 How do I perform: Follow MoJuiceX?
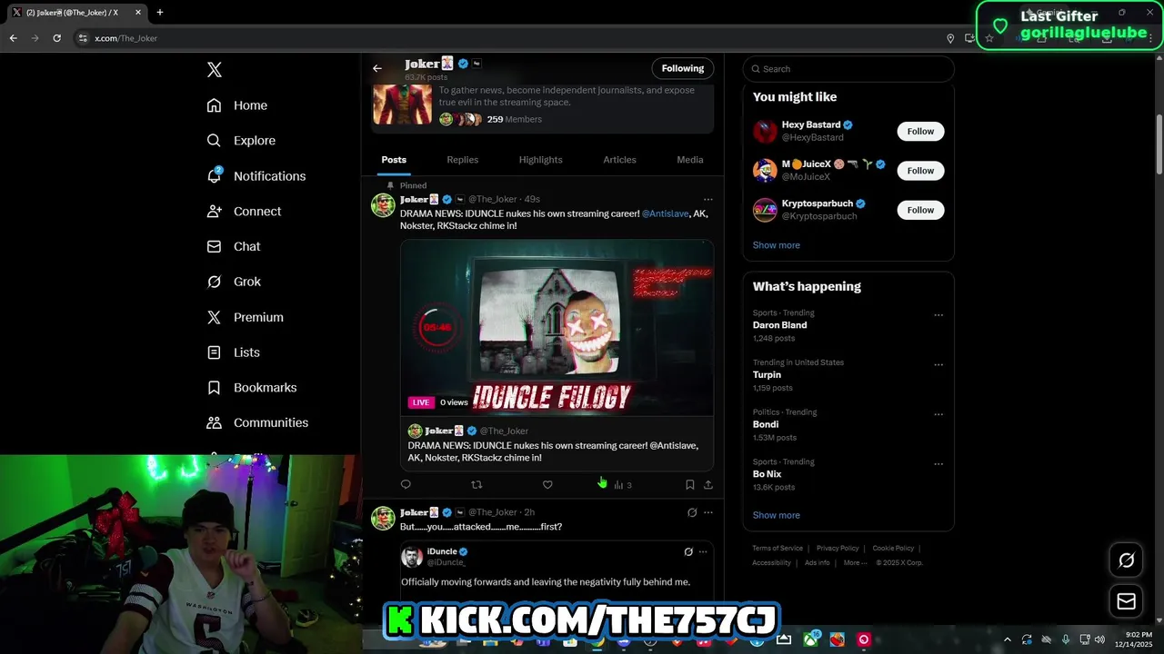click(920, 171)
